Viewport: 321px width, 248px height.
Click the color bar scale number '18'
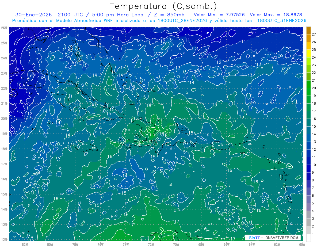tap(314, 103)
